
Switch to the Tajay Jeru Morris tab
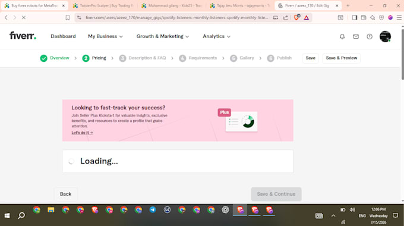pyautogui.click(x=241, y=5)
